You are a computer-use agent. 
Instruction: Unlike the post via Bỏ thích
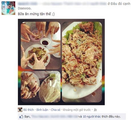pos(28,110)
